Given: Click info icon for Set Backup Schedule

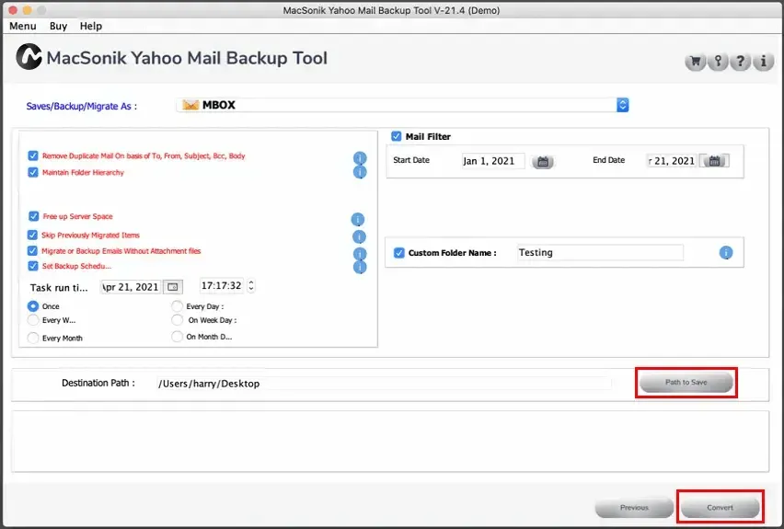Looking at the screenshot, I should pos(360,267).
